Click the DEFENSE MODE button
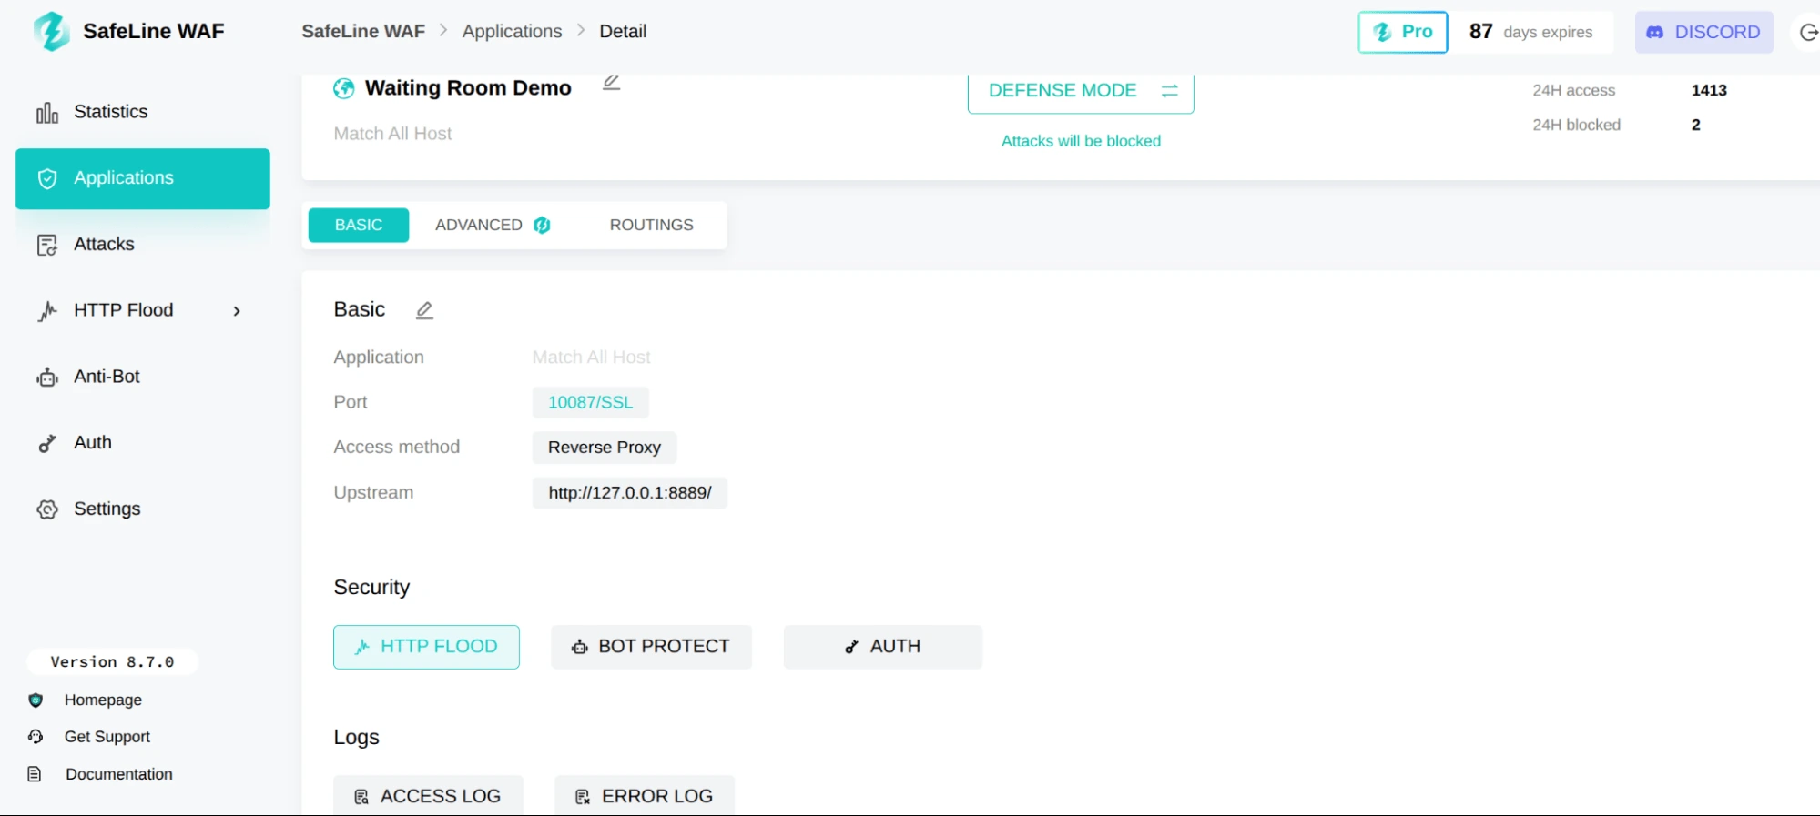Viewport: 1820px width, 816px height. click(1081, 91)
